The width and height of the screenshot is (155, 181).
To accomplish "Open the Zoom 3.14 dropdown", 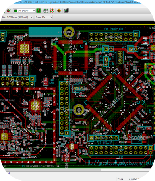I will (43, 17).
